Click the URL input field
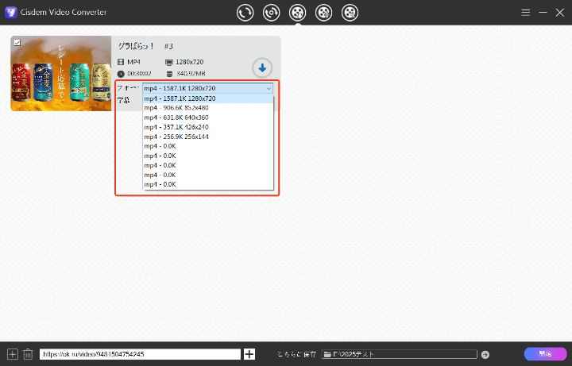572x366 pixels. [140, 354]
